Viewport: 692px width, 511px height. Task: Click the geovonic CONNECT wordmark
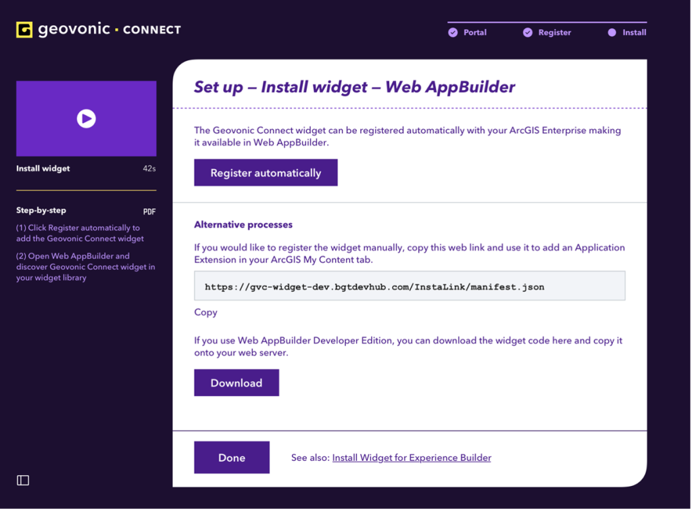coord(109,30)
